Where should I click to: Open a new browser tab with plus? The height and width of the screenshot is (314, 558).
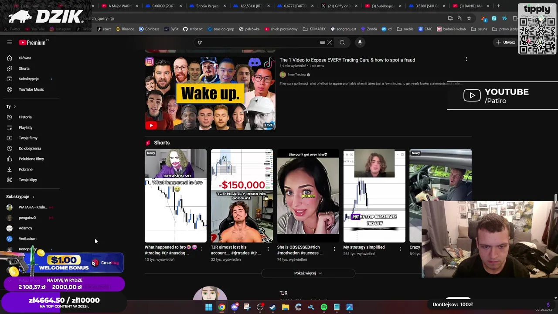click(498, 6)
